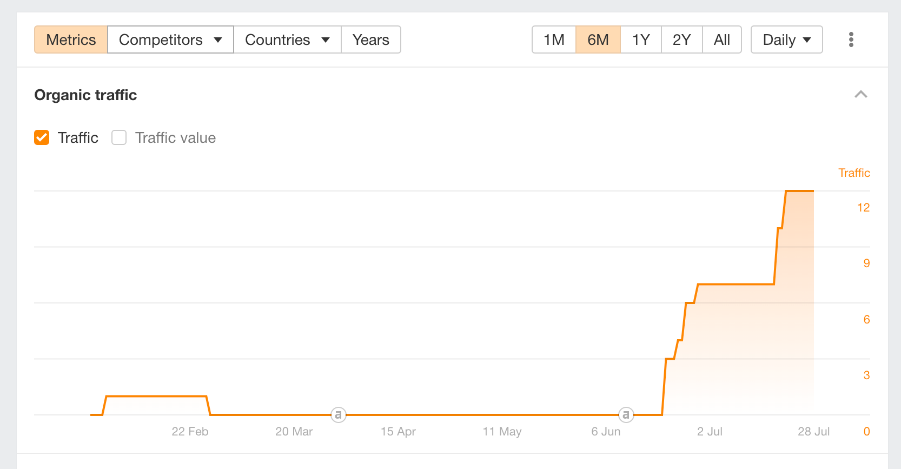Set time range to 2Y
Screen dimensions: 901x469
(681, 39)
